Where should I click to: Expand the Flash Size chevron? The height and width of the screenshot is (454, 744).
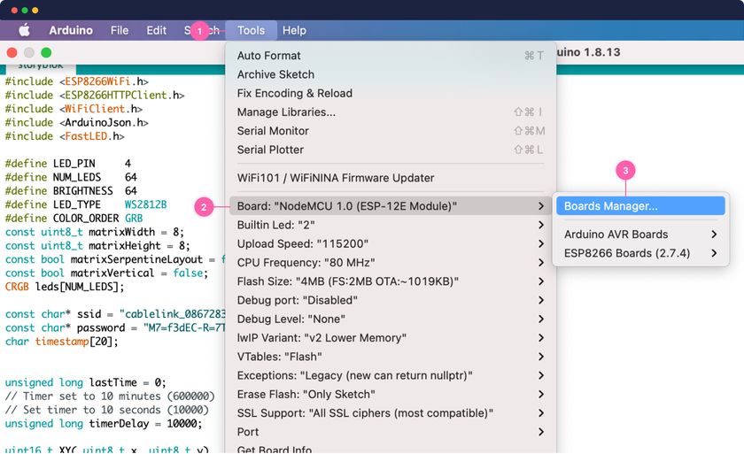tap(541, 281)
